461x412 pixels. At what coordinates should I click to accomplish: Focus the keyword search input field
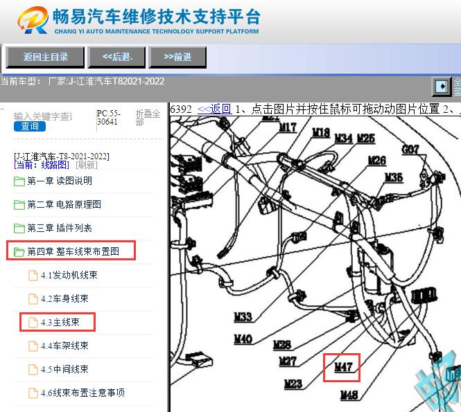coord(43,116)
